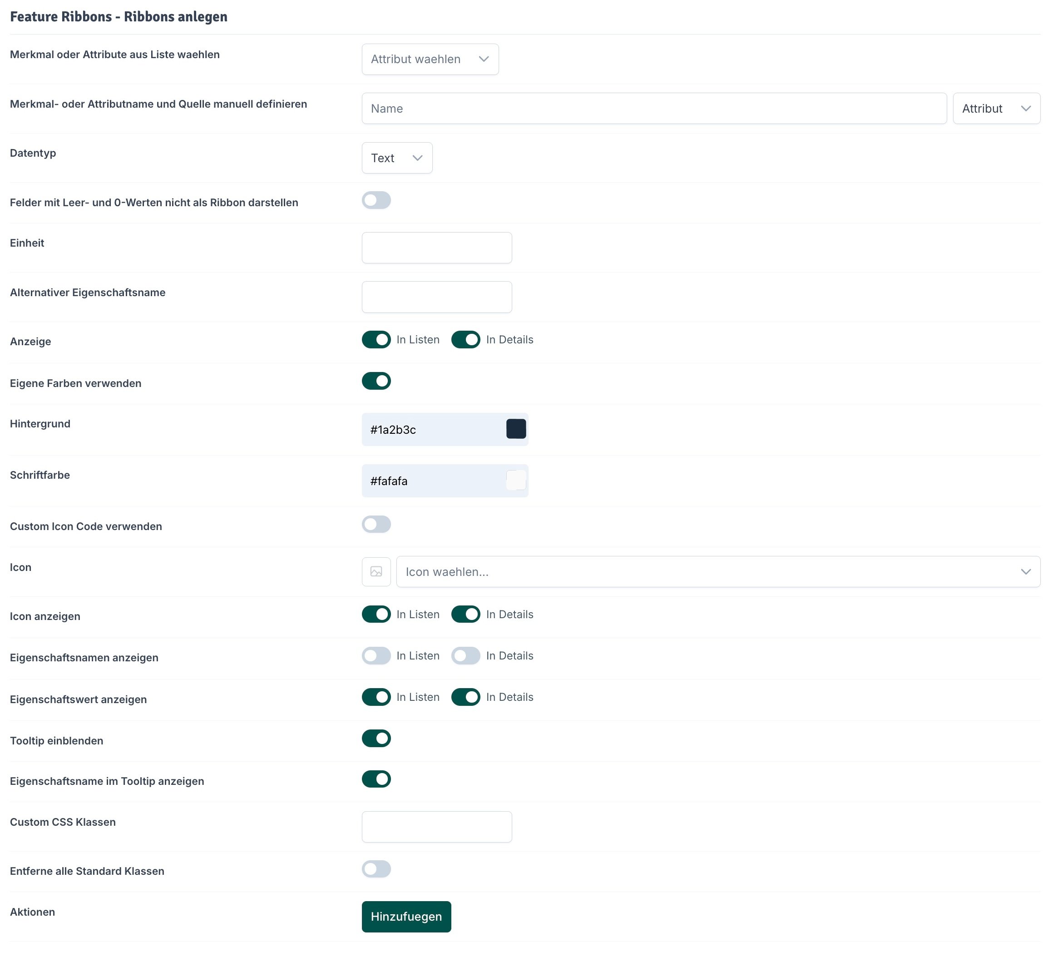Toggle Icon anzeigen In Listen switch

(x=376, y=614)
